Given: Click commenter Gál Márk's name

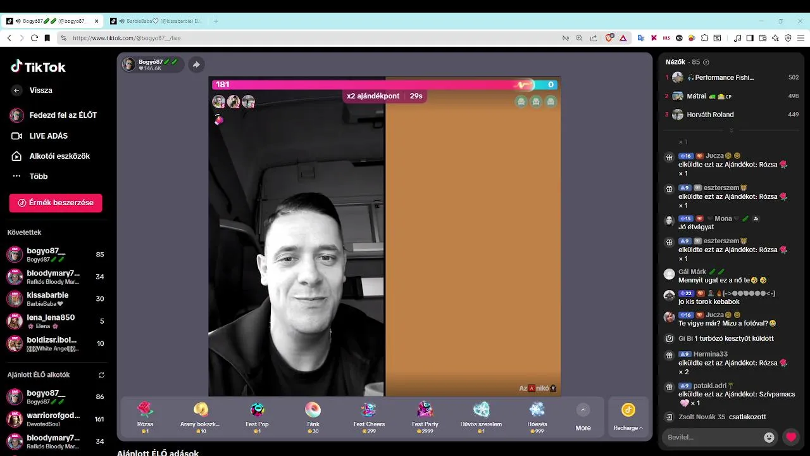Looking at the screenshot, I should click(692, 272).
